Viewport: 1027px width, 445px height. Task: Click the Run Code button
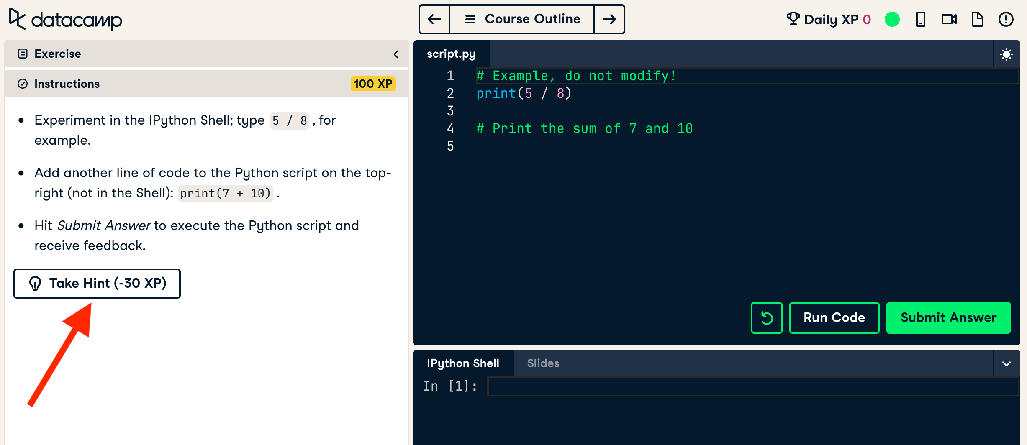point(834,318)
